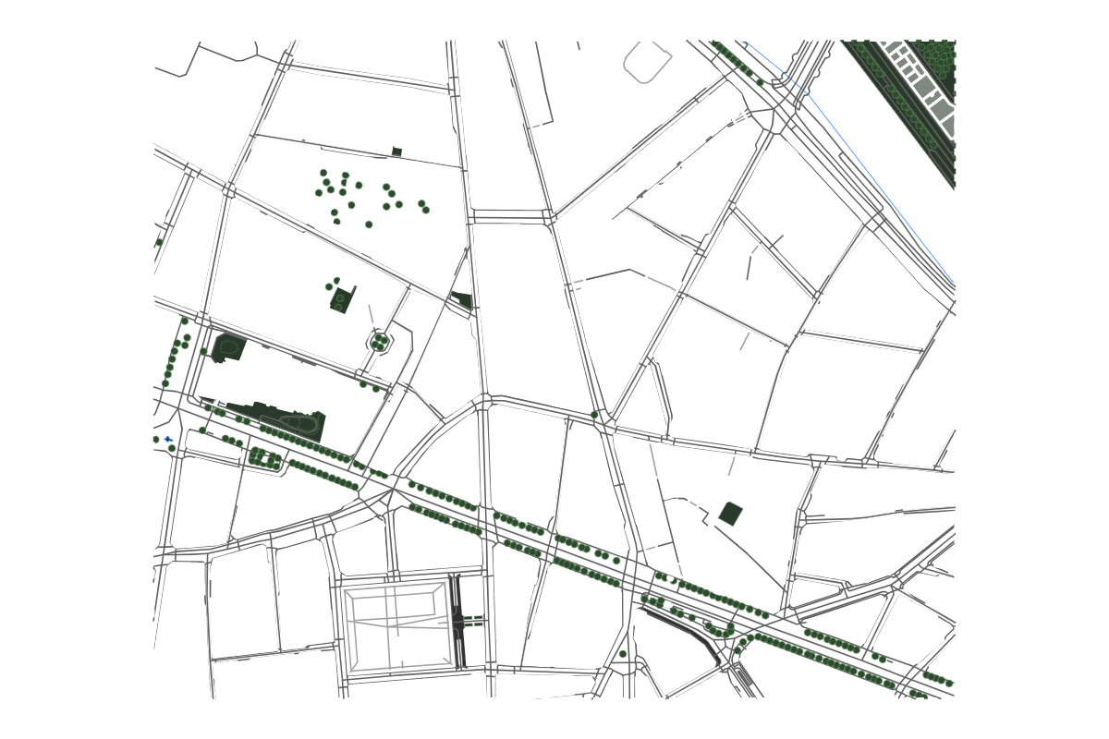1109x739 pixels.
Task: Click the dark green park beside the left tree row
Action: (x=228, y=347)
